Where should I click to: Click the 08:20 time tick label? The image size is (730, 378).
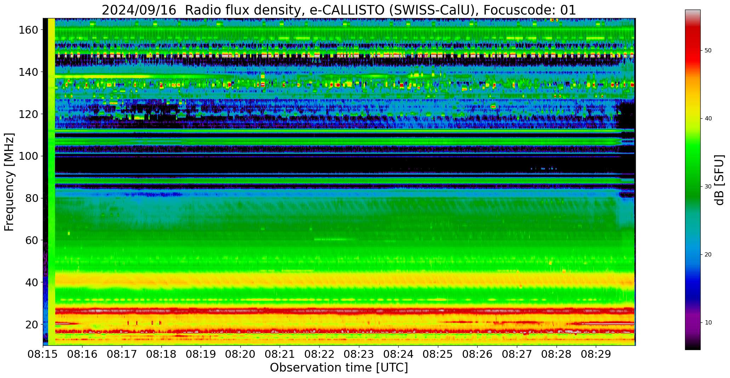[240, 354]
